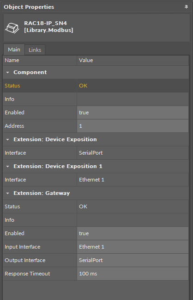
Task: Click the Address label
Action: coord(14,126)
